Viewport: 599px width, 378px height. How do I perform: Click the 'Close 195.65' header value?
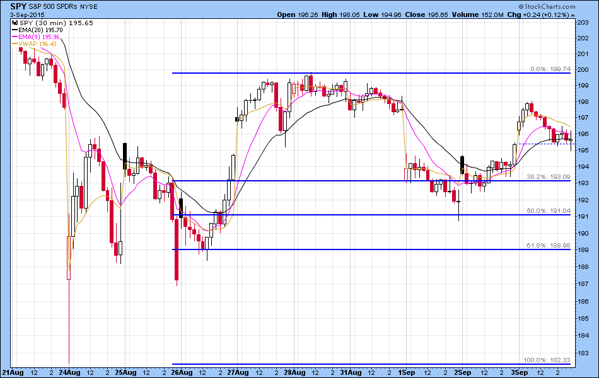426,14
